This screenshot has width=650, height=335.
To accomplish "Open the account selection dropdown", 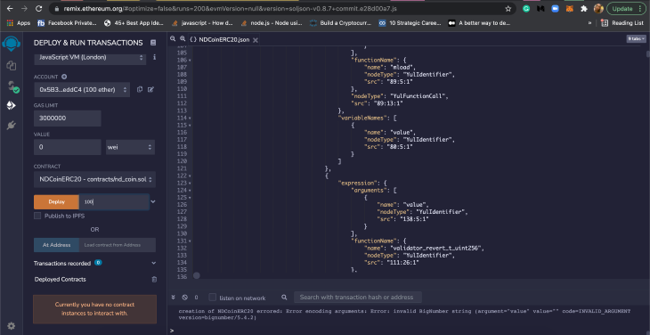I will tap(82, 89).
